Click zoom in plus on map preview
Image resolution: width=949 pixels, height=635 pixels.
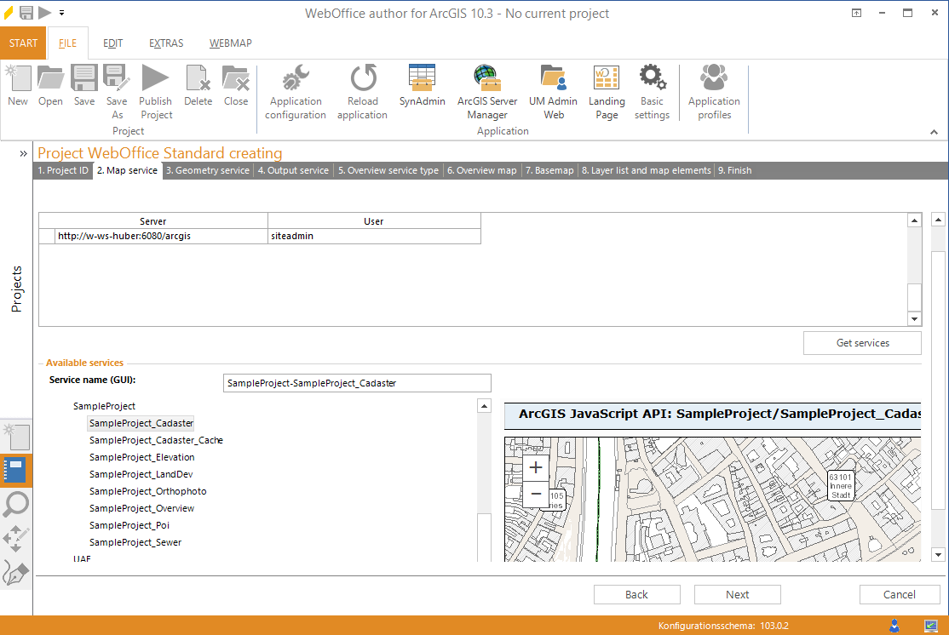pos(536,467)
